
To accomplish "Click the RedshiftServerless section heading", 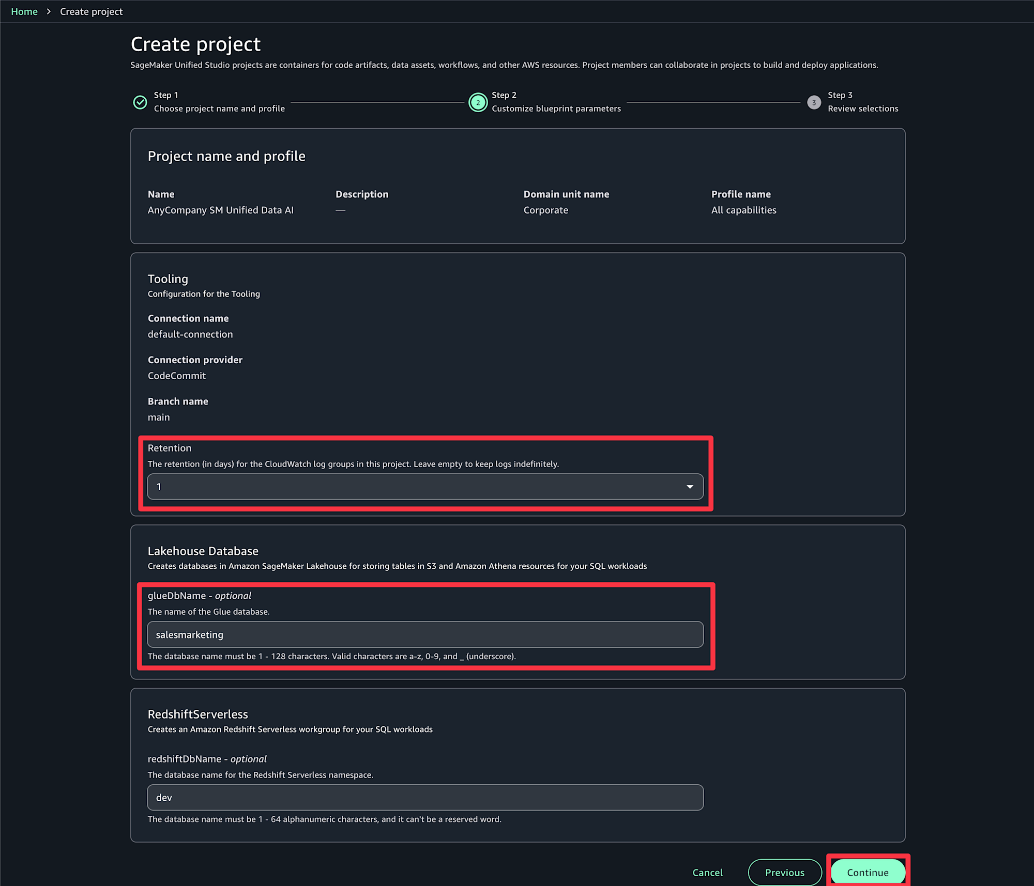I will (x=198, y=714).
